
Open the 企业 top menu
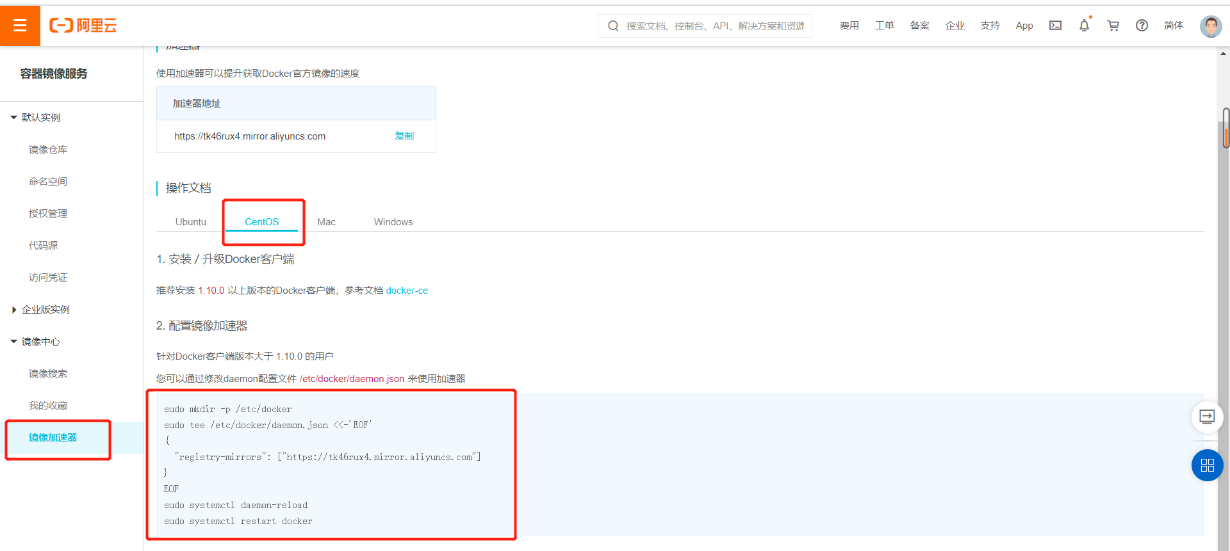955,26
